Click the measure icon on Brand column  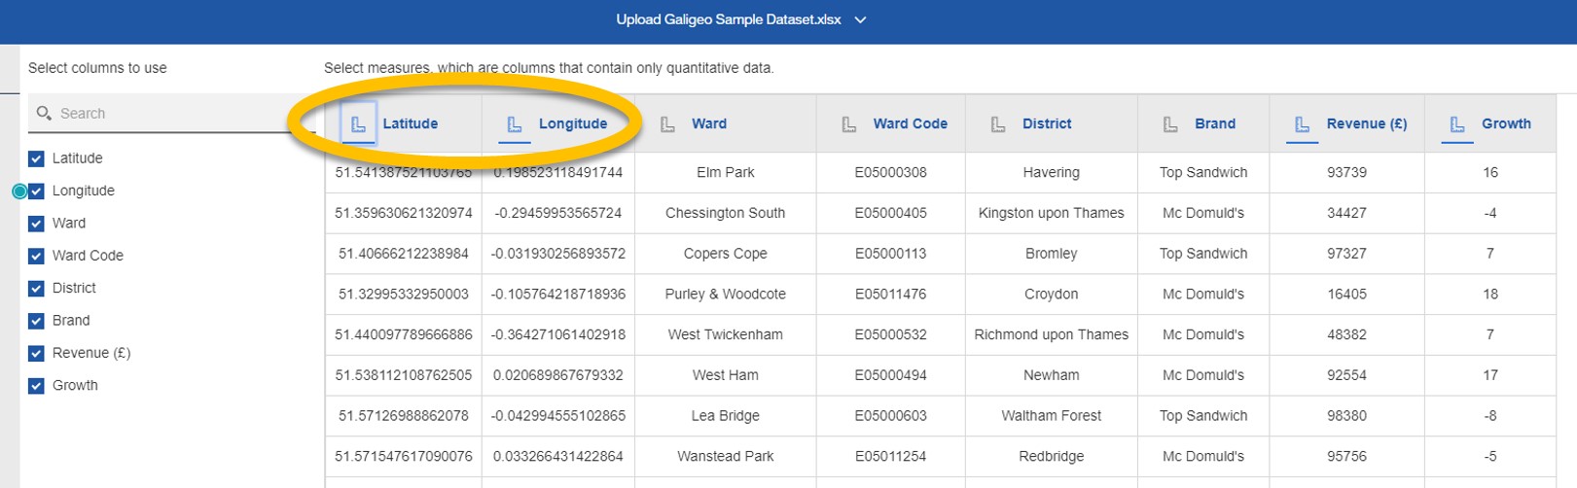pos(1170,124)
